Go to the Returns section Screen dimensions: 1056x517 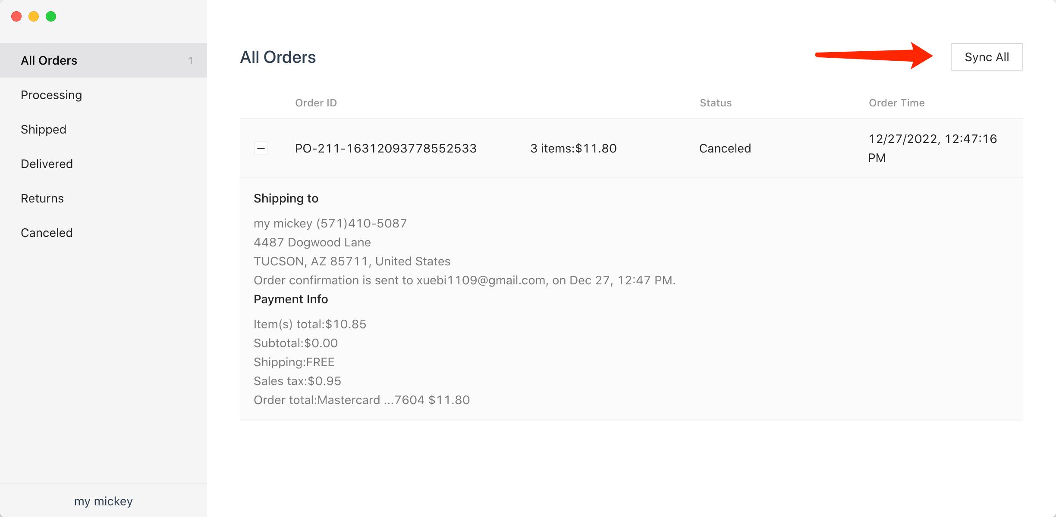[42, 198]
